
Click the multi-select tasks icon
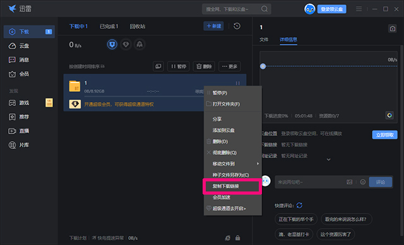coord(158,66)
